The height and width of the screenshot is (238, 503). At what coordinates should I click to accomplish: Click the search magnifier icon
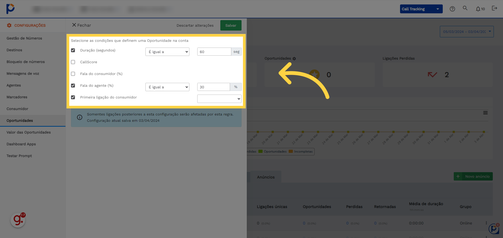pos(465,8)
